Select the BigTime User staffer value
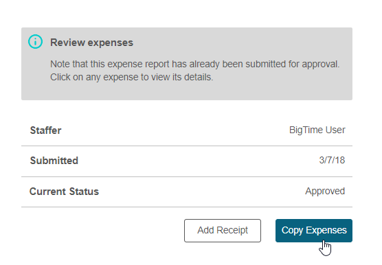 pos(317,130)
